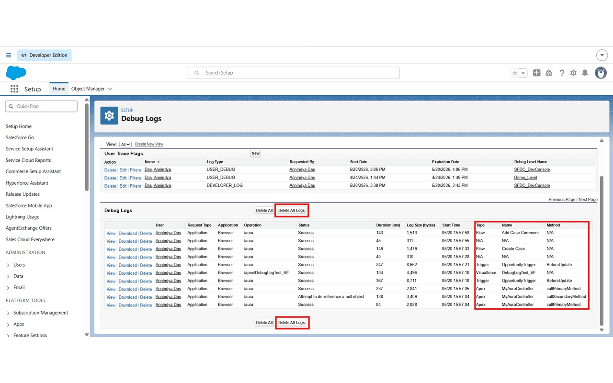Open the Object Manager tab chevron menu
This screenshot has width=613, height=383.
[x=110, y=89]
